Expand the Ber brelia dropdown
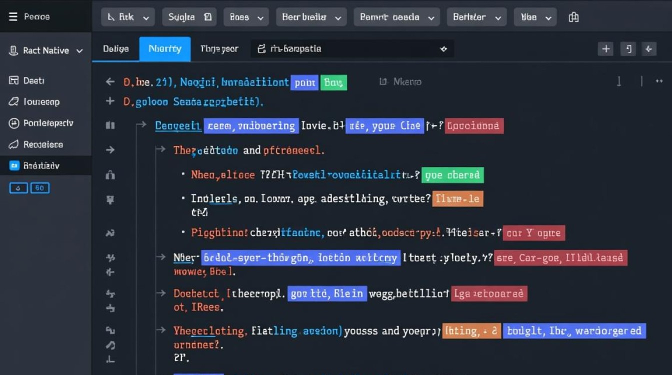Image resolution: width=672 pixels, height=375 pixels. (x=311, y=17)
